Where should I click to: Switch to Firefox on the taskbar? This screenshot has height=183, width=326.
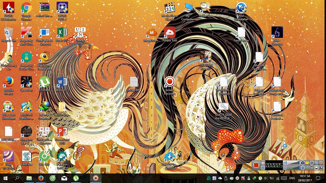pyautogui.click(x=41, y=178)
